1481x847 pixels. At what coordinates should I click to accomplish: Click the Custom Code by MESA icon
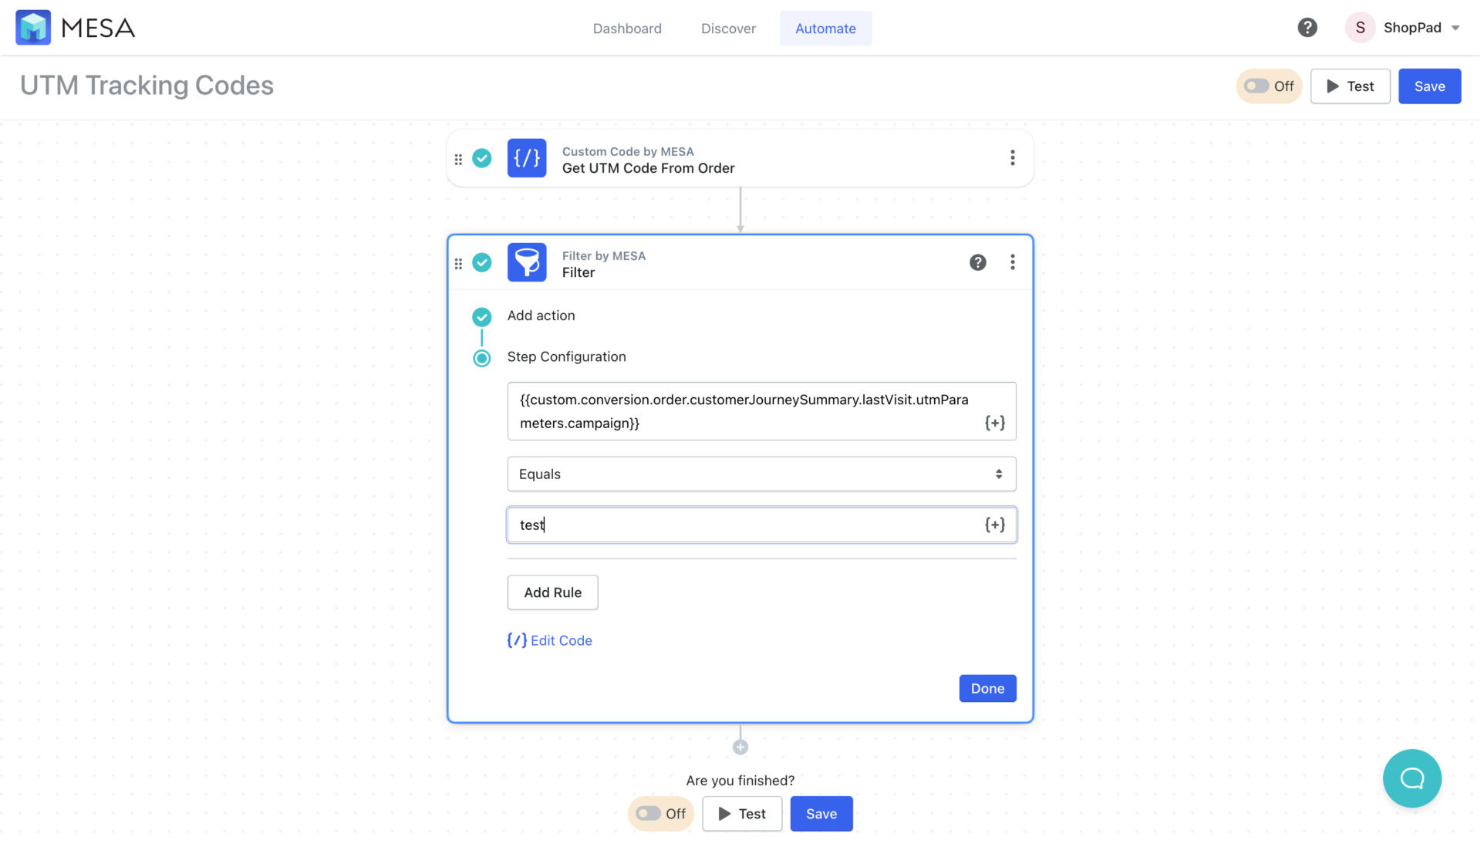pos(527,158)
